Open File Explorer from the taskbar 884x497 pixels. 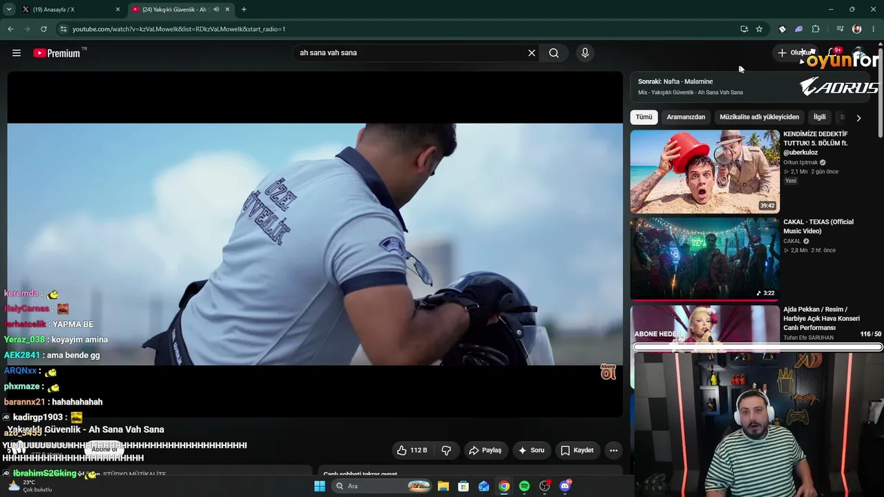443,486
